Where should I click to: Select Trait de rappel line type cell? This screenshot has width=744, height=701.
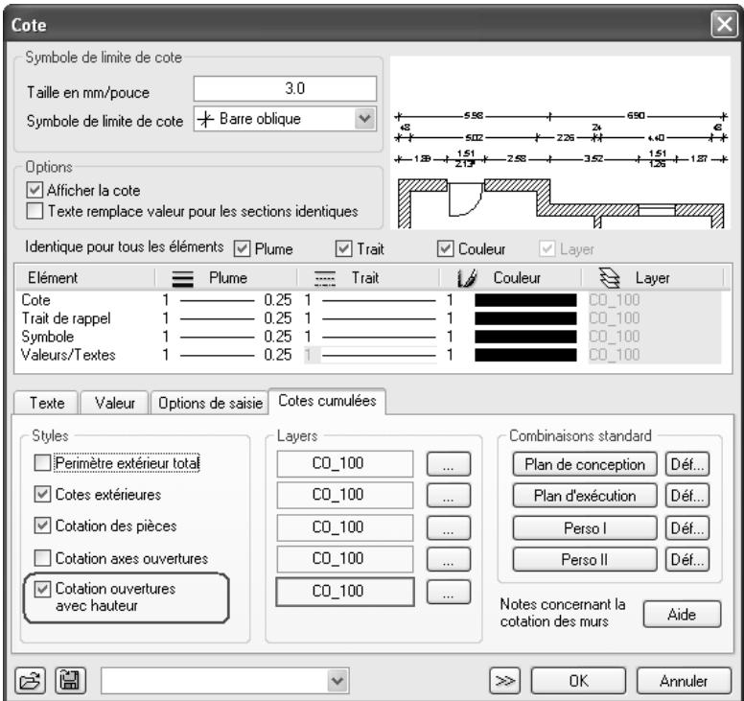(370, 318)
